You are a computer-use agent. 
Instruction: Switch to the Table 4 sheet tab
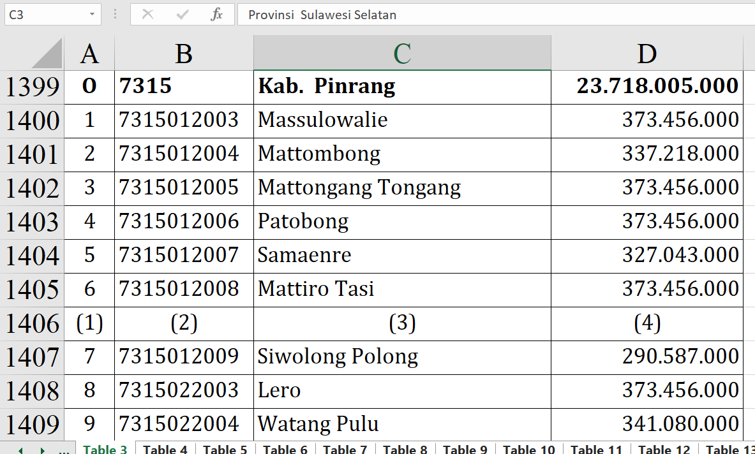click(x=165, y=449)
